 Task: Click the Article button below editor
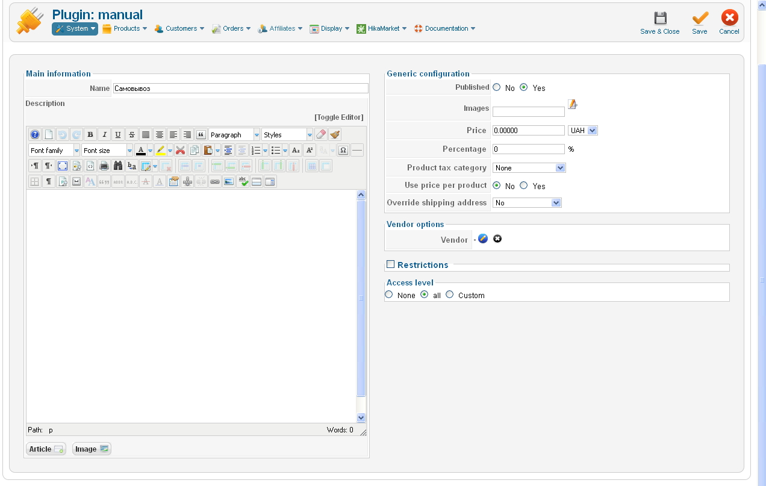[x=46, y=449]
